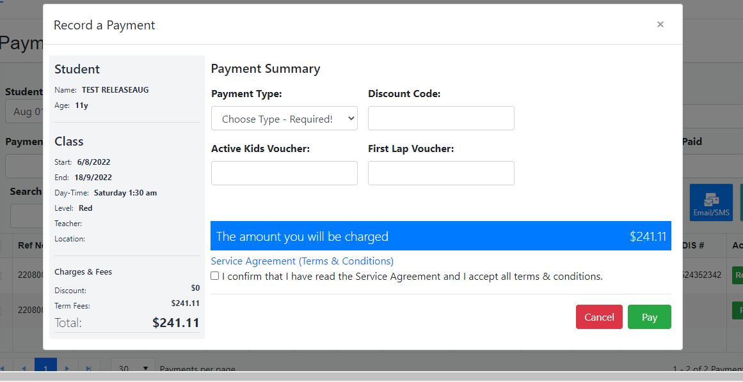Close the Record a Payment dialog
This screenshot has height=382, width=743.
(x=660, y=24)
